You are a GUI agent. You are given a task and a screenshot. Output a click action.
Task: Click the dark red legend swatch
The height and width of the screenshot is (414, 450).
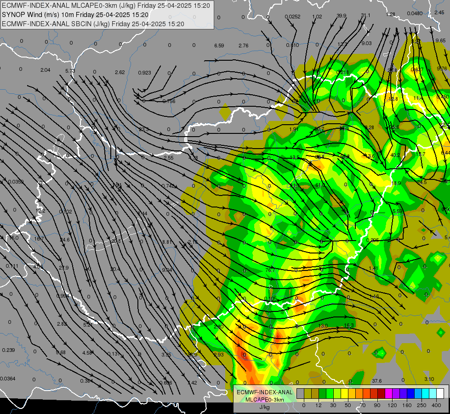[381, 393]
